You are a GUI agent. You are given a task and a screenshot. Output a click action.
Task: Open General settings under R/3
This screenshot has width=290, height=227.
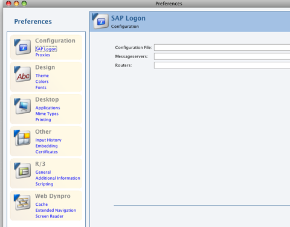(x=43, y=172)
